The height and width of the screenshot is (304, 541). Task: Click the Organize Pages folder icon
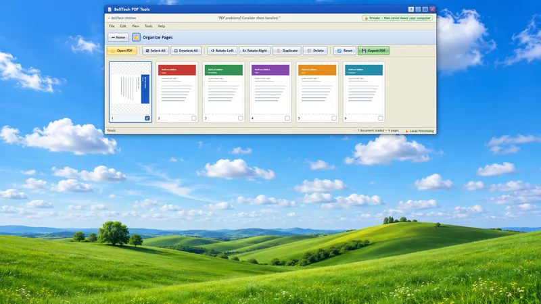coord(137,37)
